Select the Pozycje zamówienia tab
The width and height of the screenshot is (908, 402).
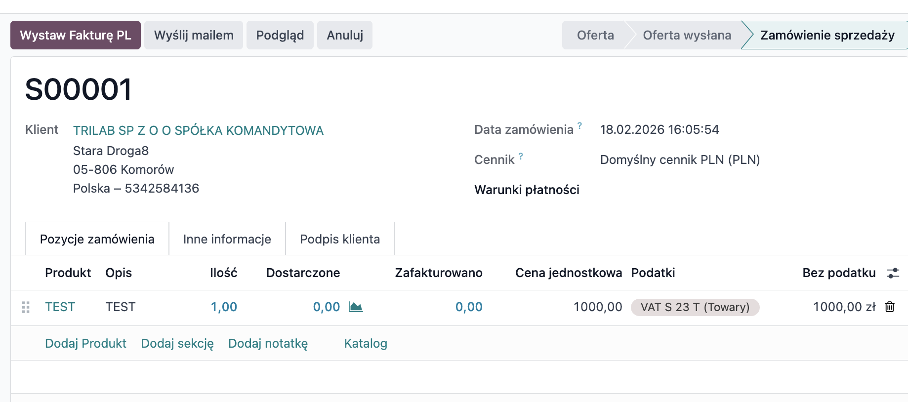97,239
